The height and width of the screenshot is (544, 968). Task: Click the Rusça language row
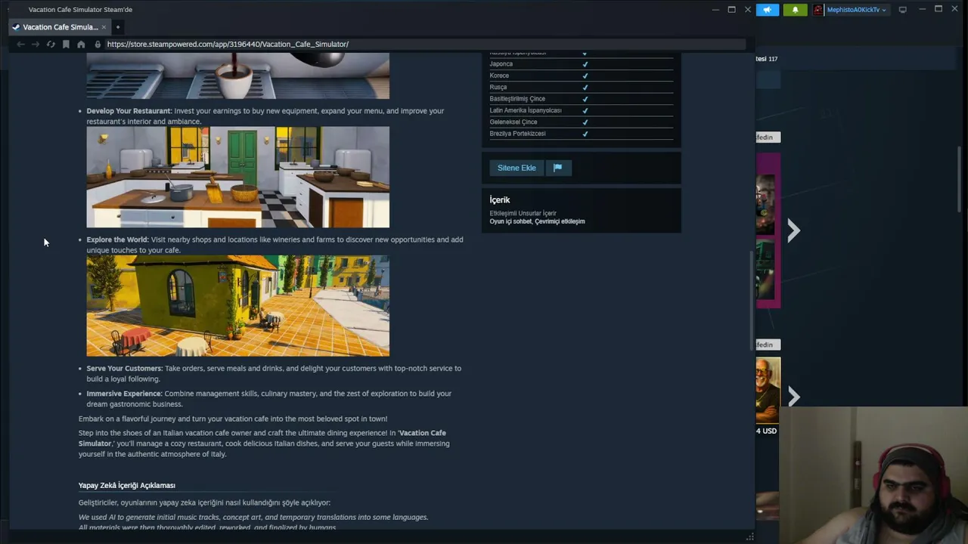click(x=581, y=87)
